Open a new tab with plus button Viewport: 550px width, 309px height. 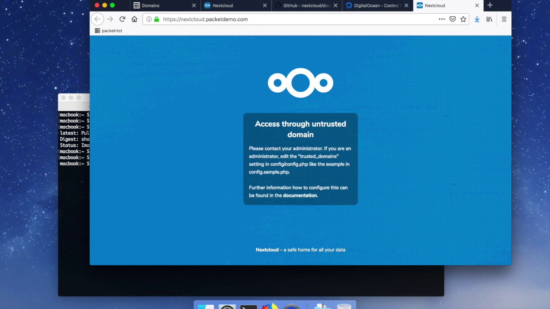pyautogui.click(x=490, y=5)
